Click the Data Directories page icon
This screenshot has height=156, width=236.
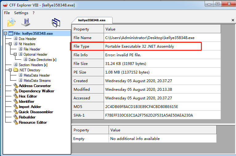pos(26,59)
